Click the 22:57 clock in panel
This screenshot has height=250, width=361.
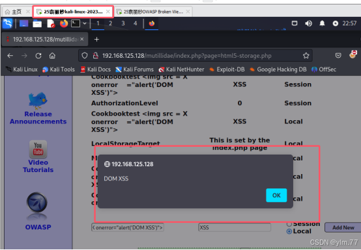(349, 23)
